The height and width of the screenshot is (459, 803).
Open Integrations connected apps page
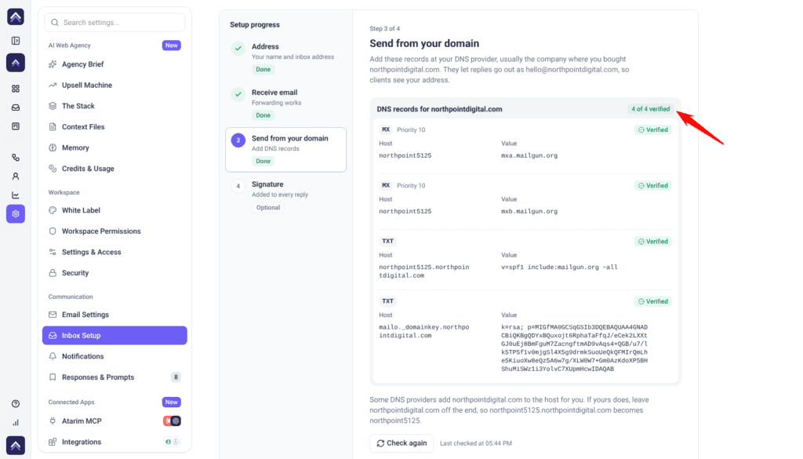(x=114, y=442)
